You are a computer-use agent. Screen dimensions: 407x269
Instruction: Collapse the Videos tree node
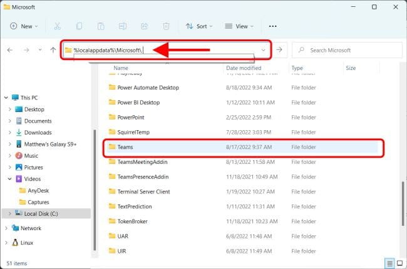click(x=9, y=179)
